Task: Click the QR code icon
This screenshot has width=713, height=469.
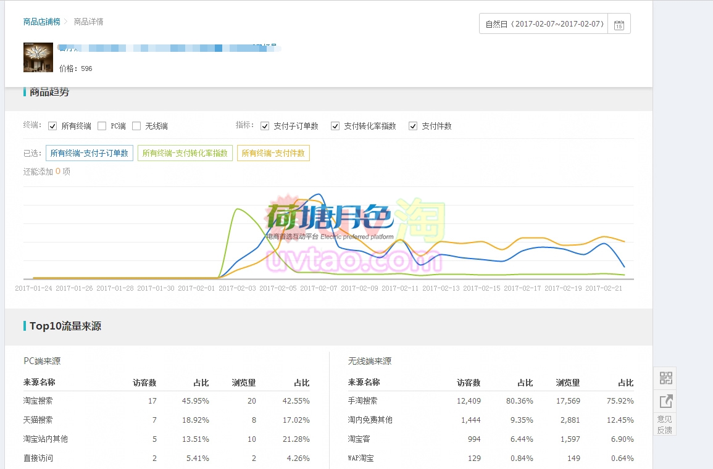Action: click(x=665, y=378)
